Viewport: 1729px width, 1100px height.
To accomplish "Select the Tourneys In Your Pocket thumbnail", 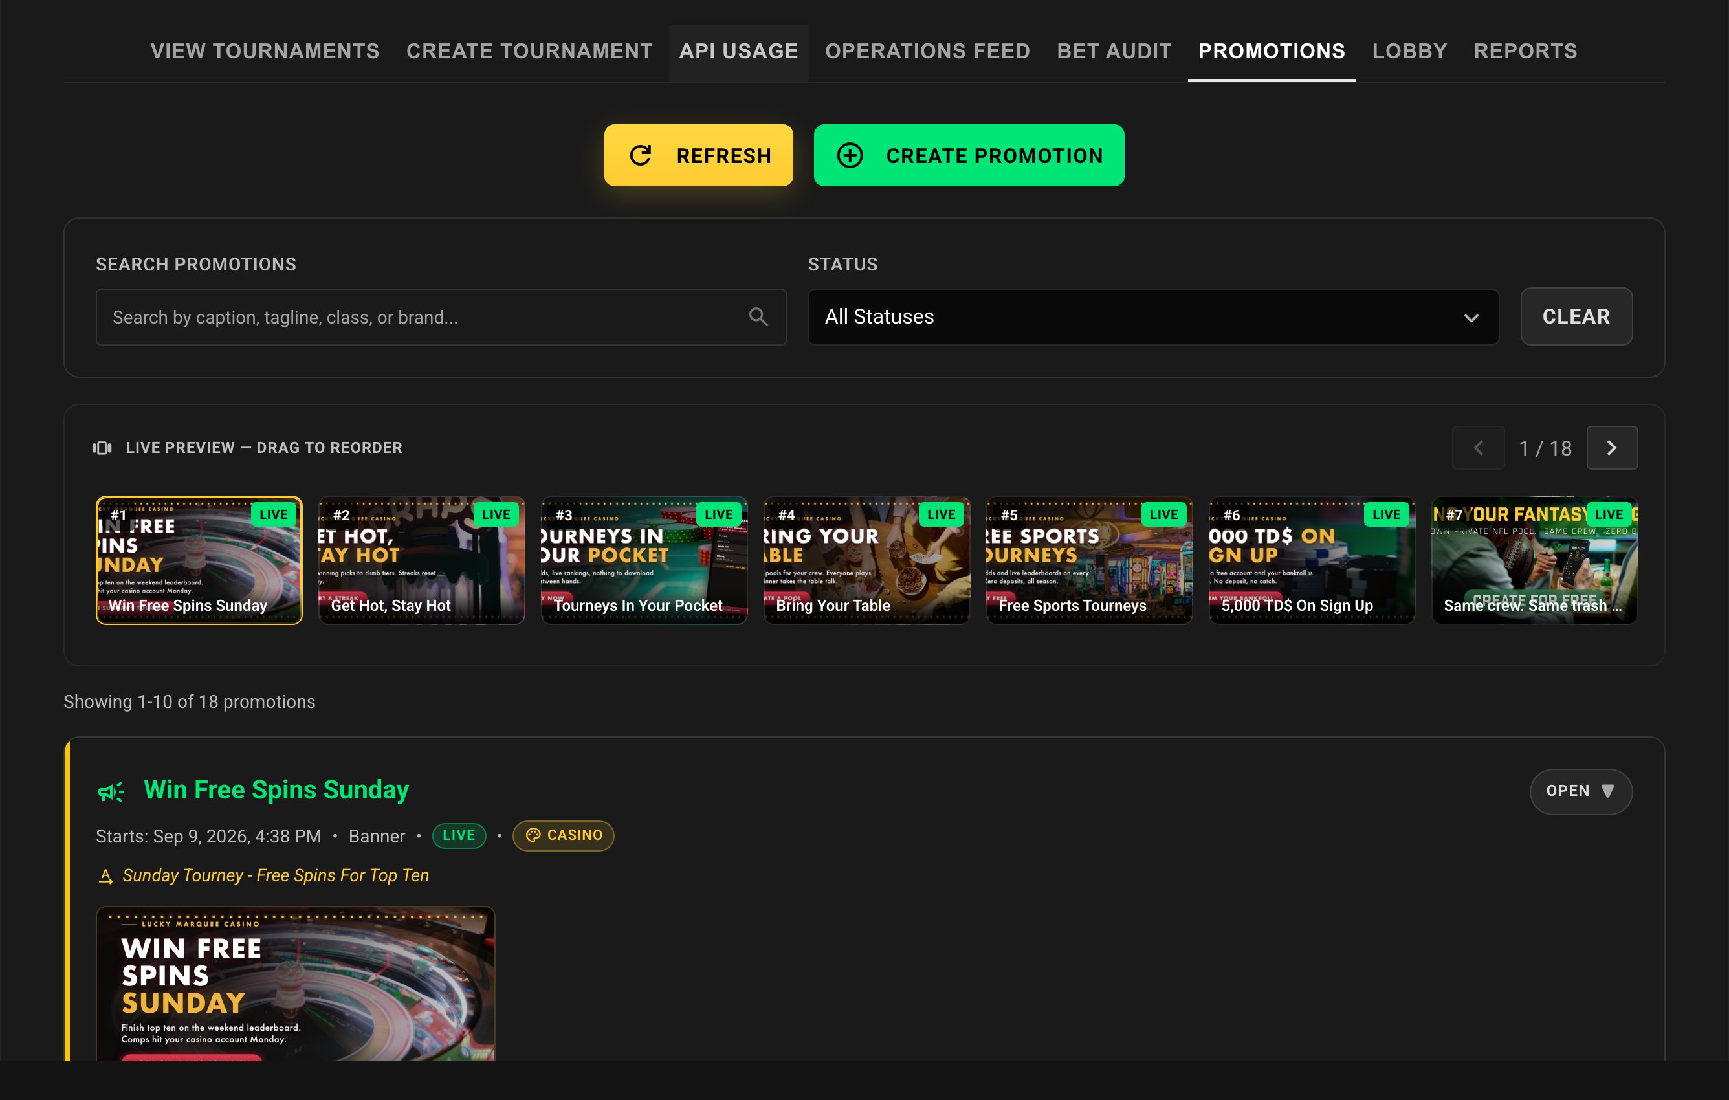I will click(644, 560).
